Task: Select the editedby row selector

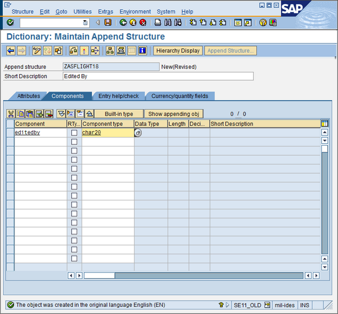Action: (x=10, y=133)
